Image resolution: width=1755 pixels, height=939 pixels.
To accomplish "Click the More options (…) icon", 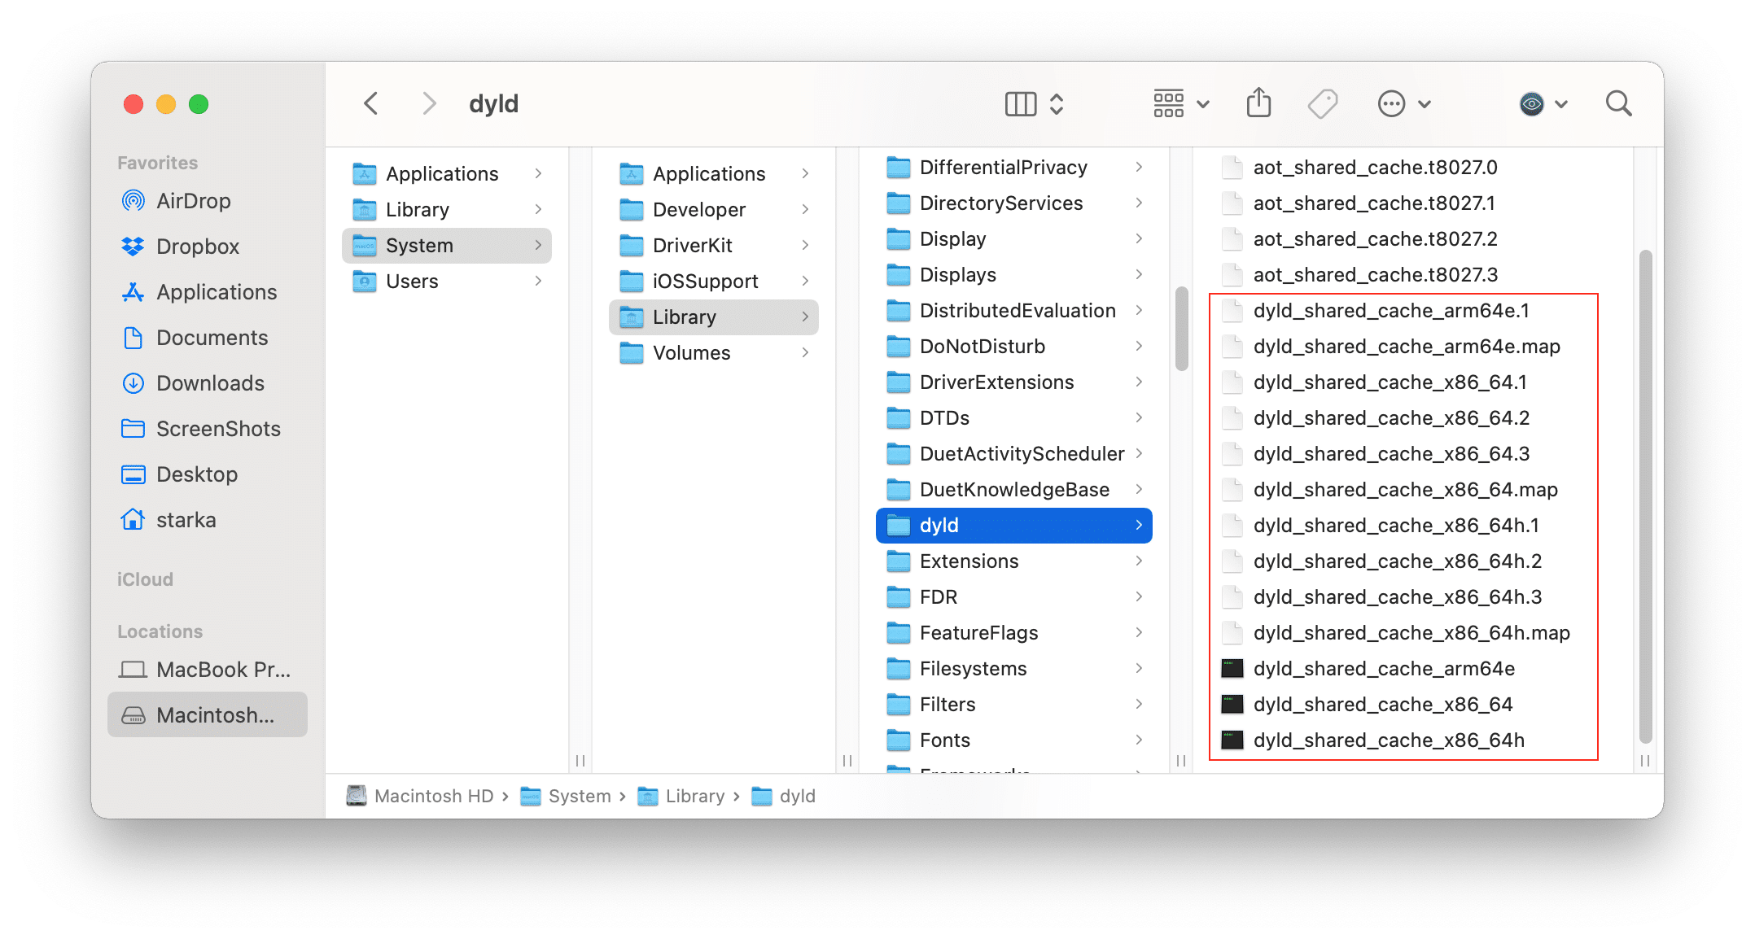I will 1394,103.
